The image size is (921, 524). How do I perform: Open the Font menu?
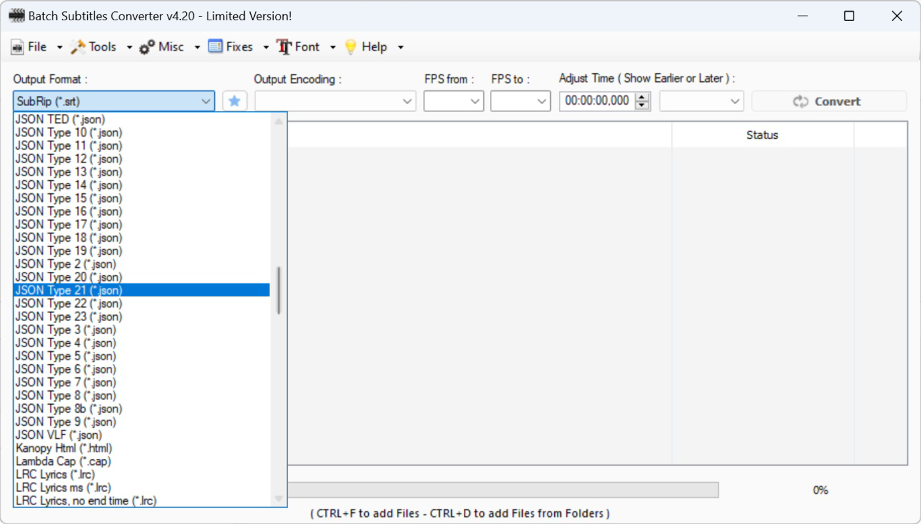[x=307, y=47]
